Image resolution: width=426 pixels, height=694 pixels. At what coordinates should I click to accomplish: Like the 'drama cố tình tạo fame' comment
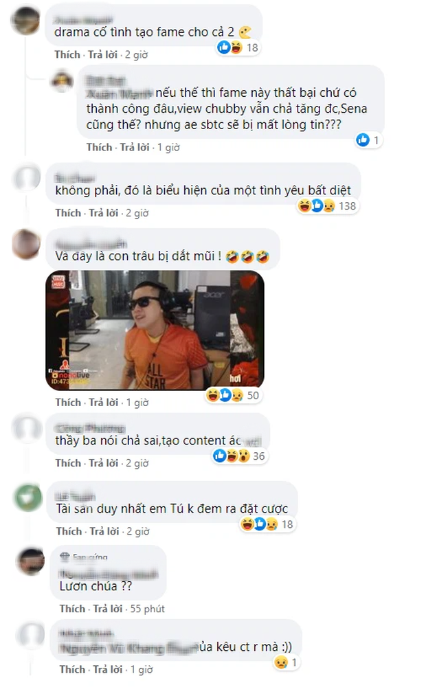[67, 54]
